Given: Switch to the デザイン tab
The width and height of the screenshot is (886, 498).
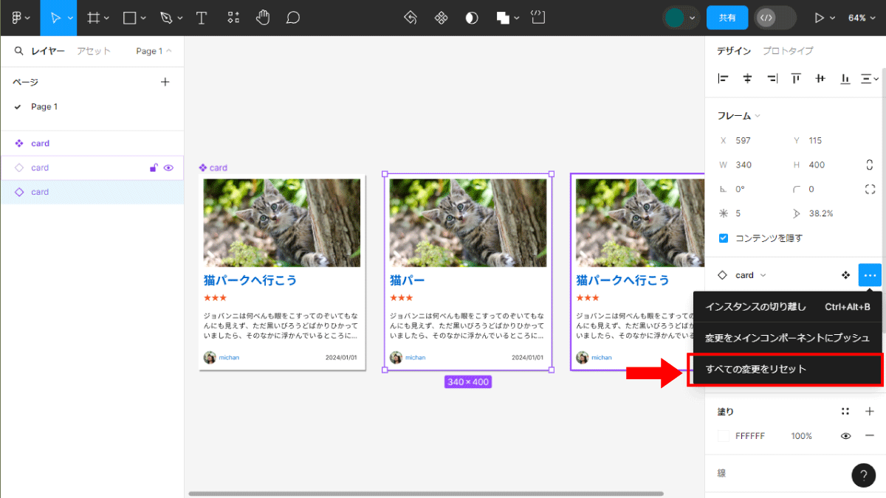Looking at the screenshot, I should tap(734, 51).
